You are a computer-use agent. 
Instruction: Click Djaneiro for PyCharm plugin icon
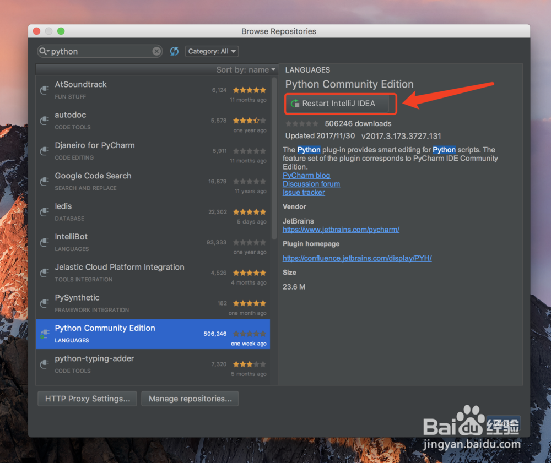(x=45, y=151)
